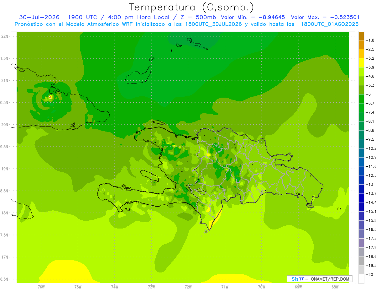
Task: Click the 17N latitude label
Action: 5,257
